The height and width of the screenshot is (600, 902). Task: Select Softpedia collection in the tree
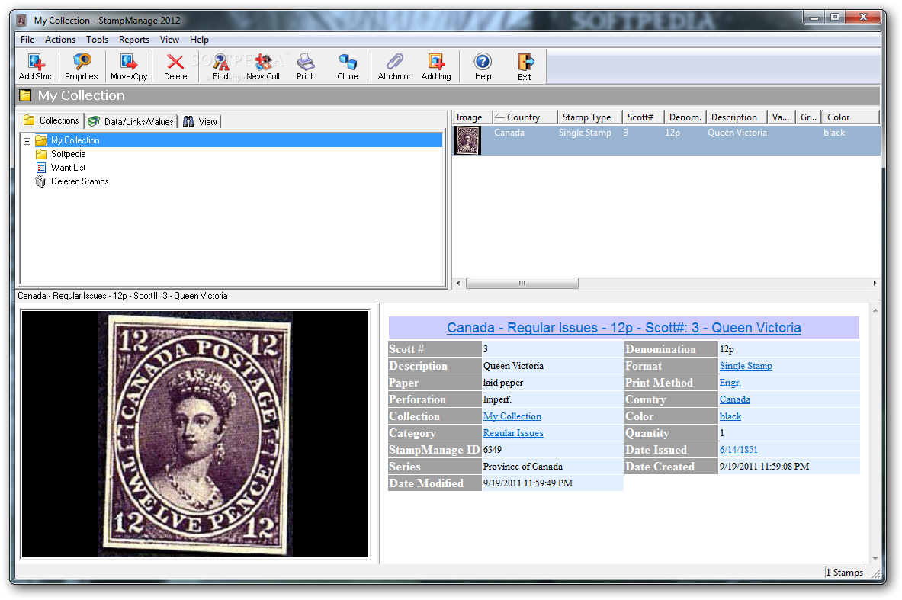[69, 154]
